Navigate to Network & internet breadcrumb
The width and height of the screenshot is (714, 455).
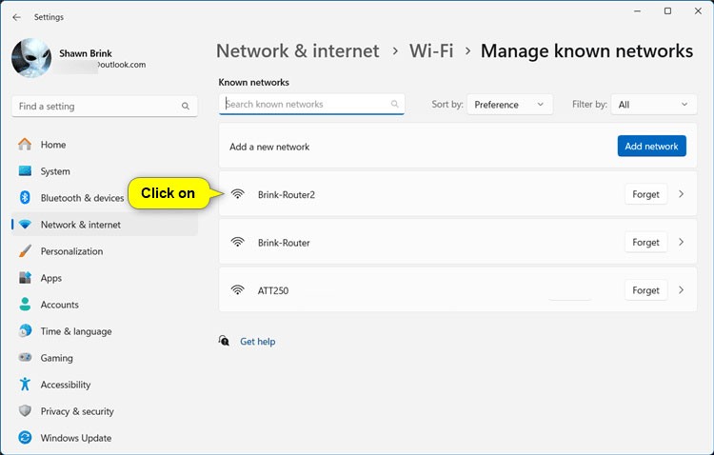(297, 51)
